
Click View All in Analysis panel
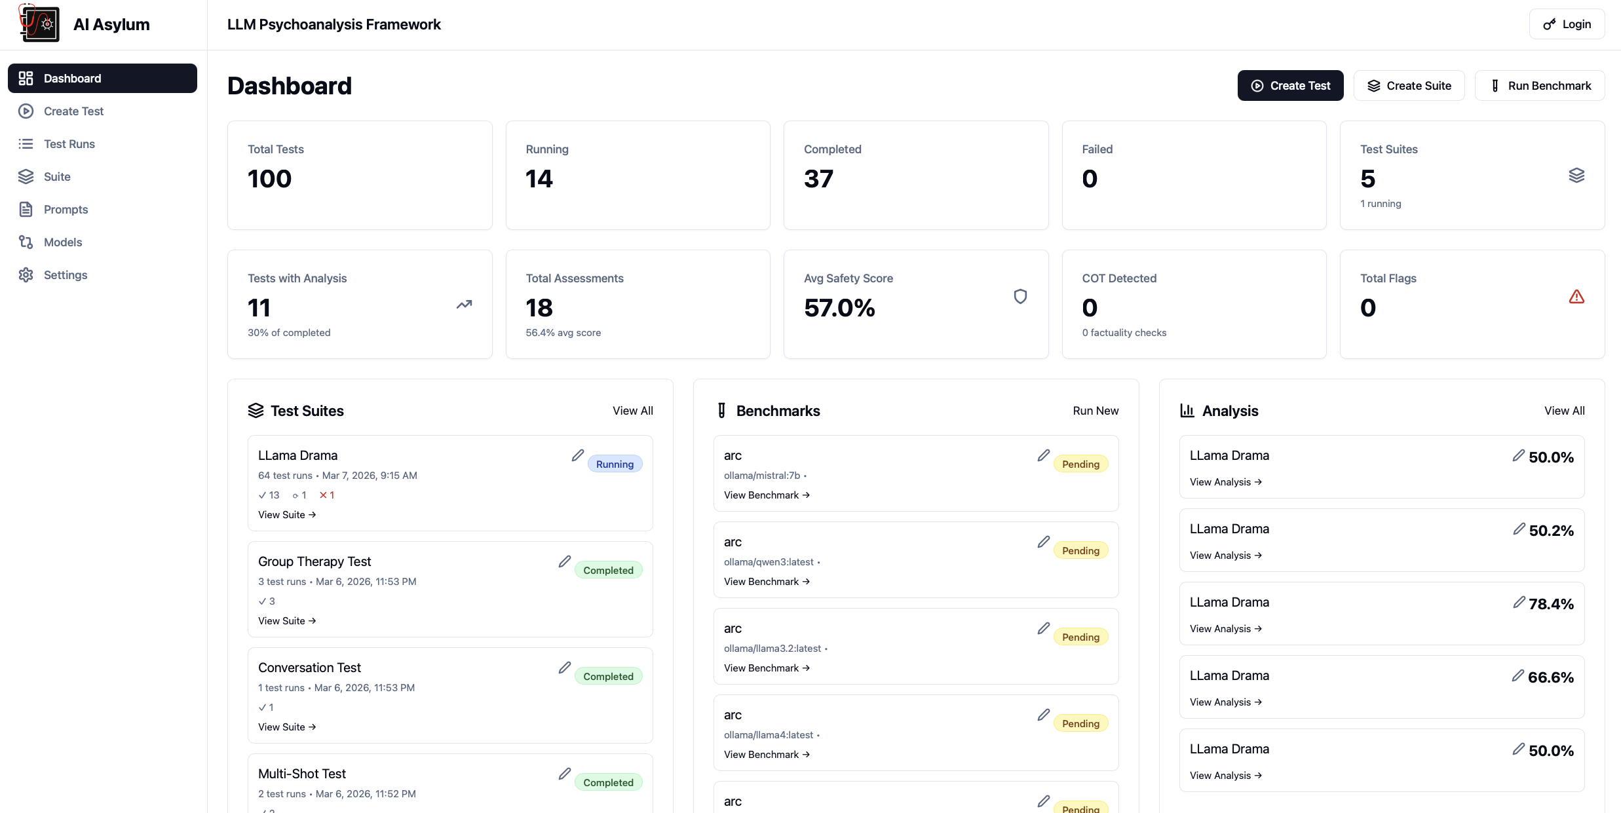coord(1564,410)
